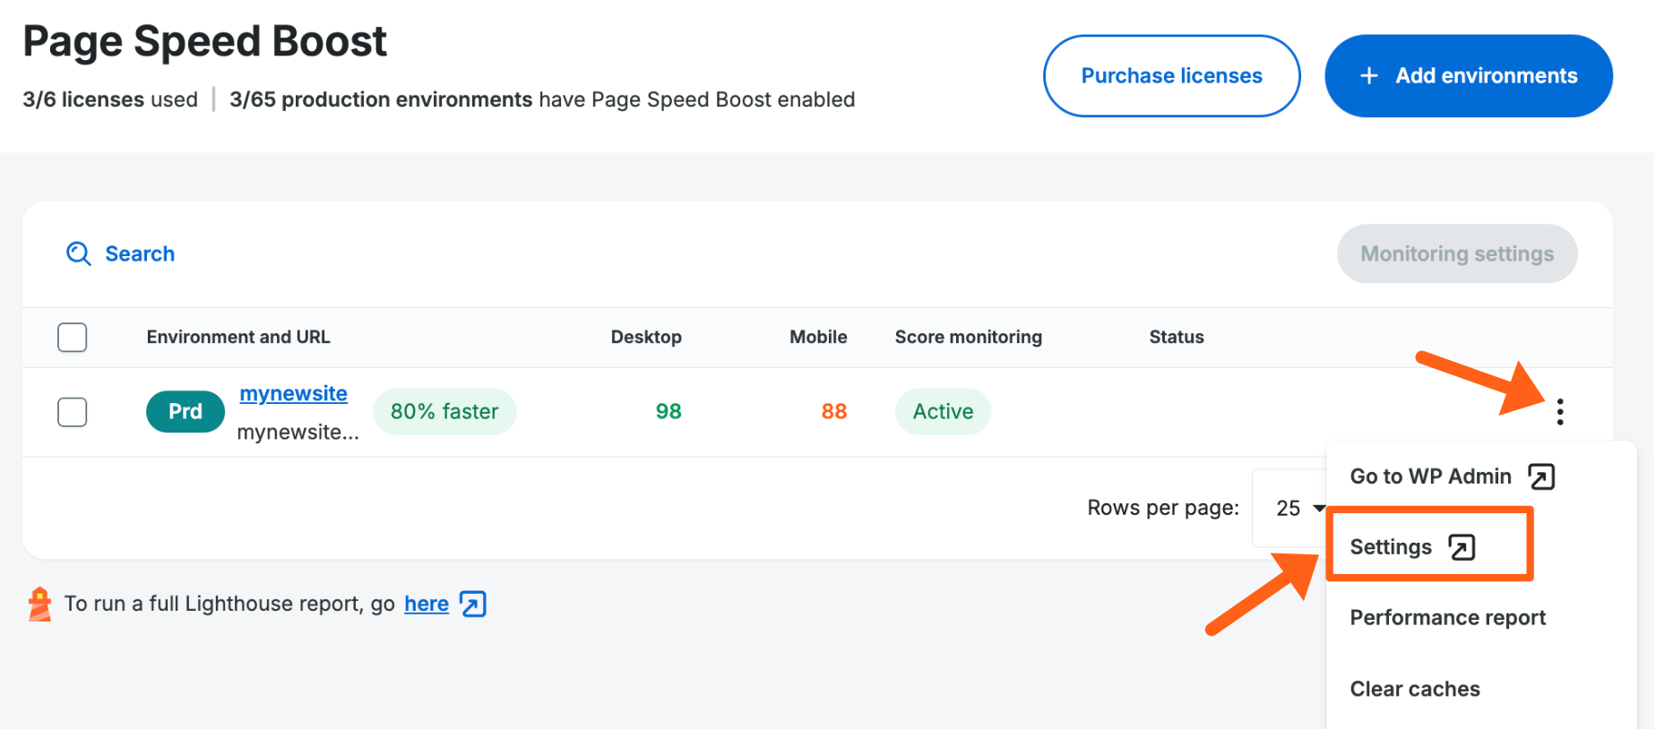Click the truncated 'mynewsite...' URL text
The height and width of the screenshot is (729, 1656).
298,433
